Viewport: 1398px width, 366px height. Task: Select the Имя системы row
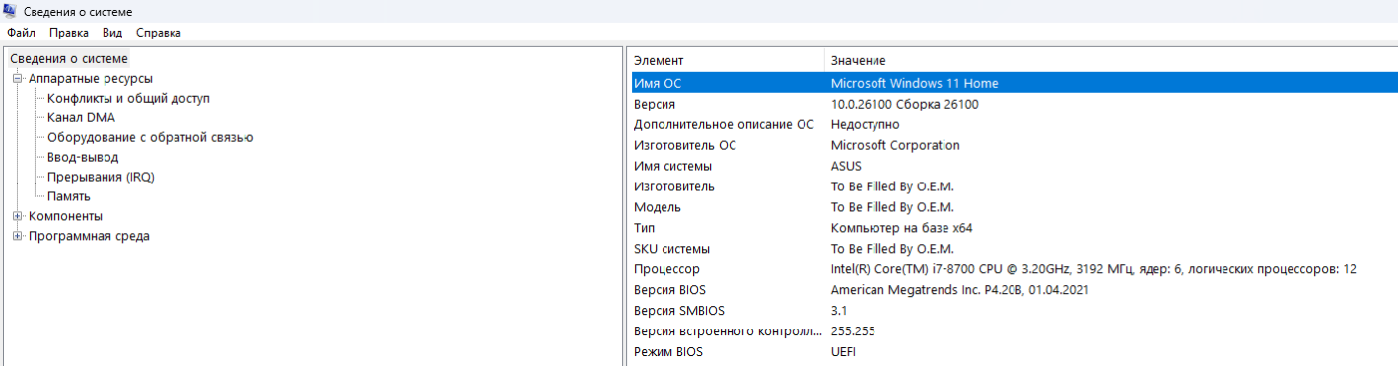(x=1014, y=166)
